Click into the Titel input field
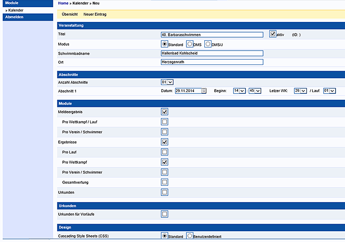The height and width of the screenshot is (242, 345). pos(211,34)
